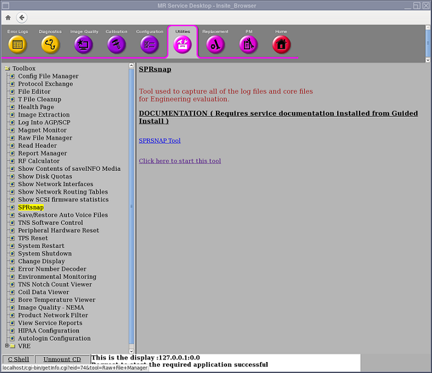Select Raw File Manager in Toolbox
Screen dimensions: 432x373
click(45, 138)
